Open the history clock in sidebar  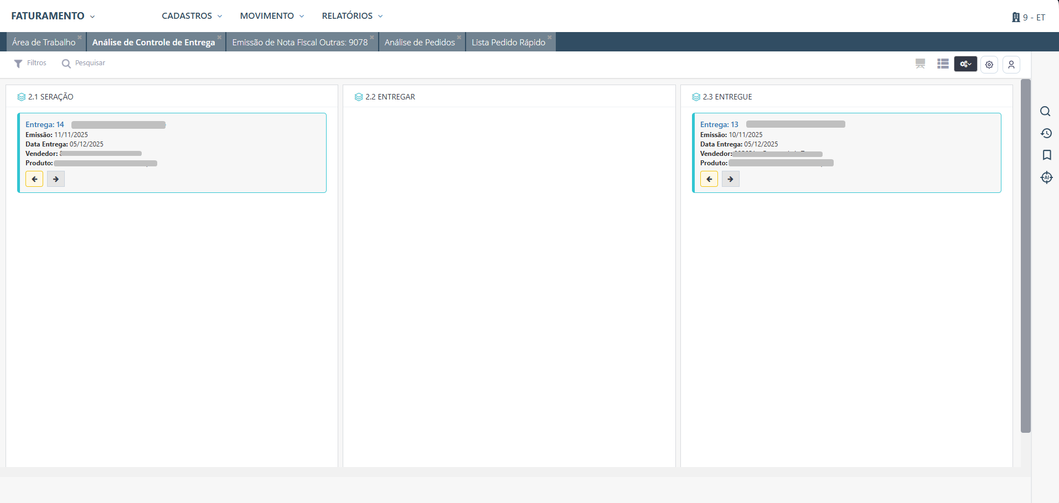tap(1046, 133)
